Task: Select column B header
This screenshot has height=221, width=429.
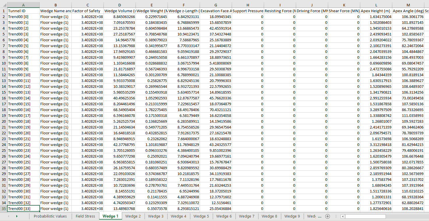Action: tap(55, 5)
